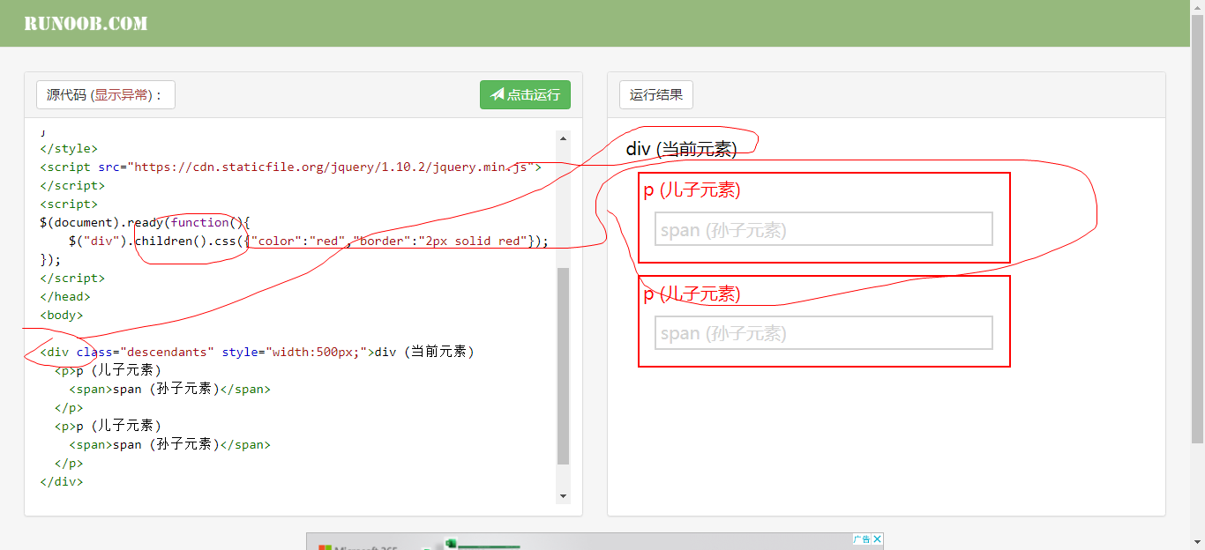Viewport: 1205px width, 550px height.
Task: Click the page scrollbar up arrow
Action: click(x=1197, y=7)
